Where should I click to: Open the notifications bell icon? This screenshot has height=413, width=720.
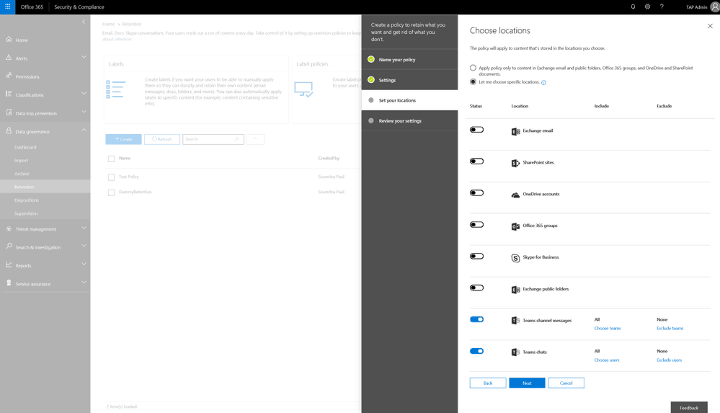click(633, 7)
